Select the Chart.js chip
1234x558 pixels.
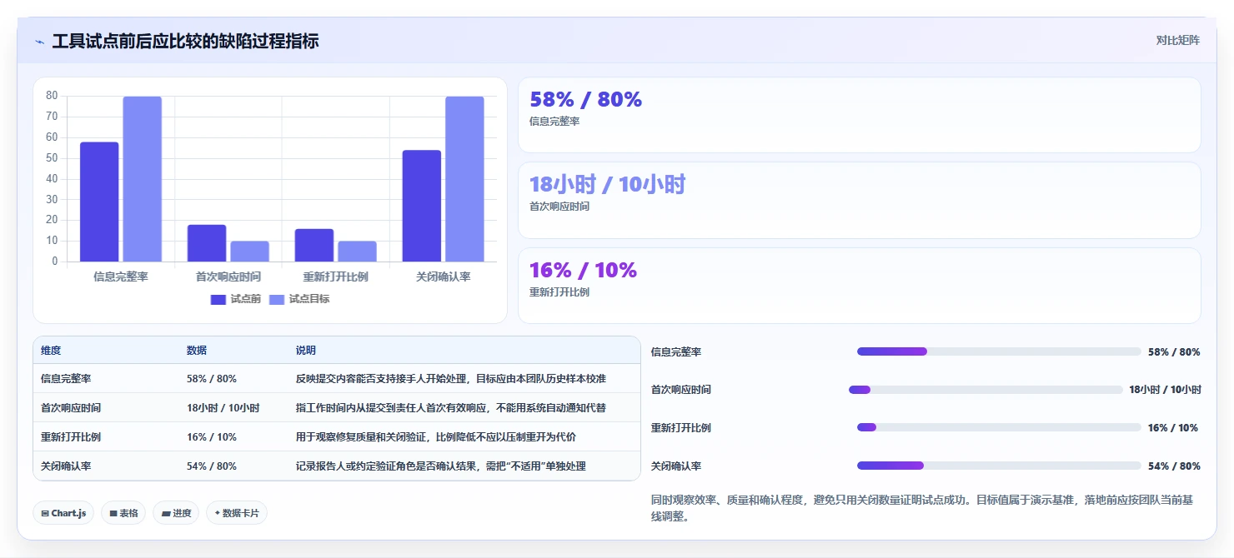(63, 513)
